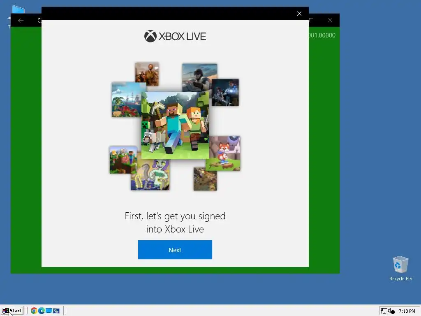Launch Microsoft Edge from the taskbar
The height and width of the screenshot is (316, 421).
pos(42,311)
